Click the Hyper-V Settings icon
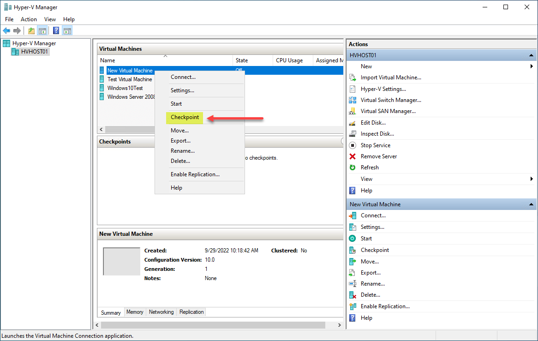This screenshot has height=341, width=538. (x=353, y=89)
